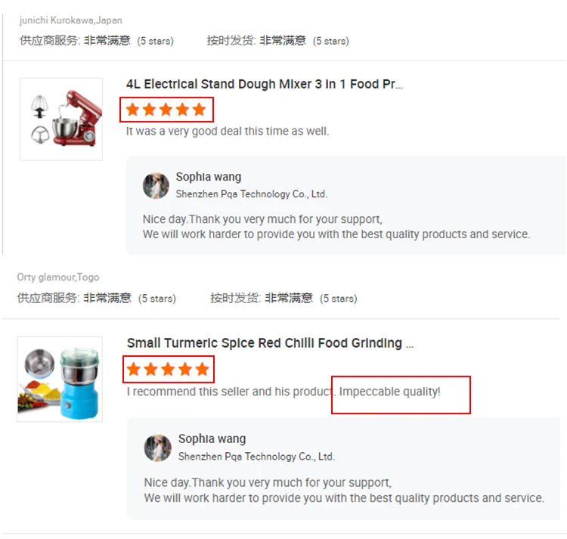Screen dimensions: 567x539
Task: Click the fifth star of the dough mixer rating
Action: coord(200,110)
